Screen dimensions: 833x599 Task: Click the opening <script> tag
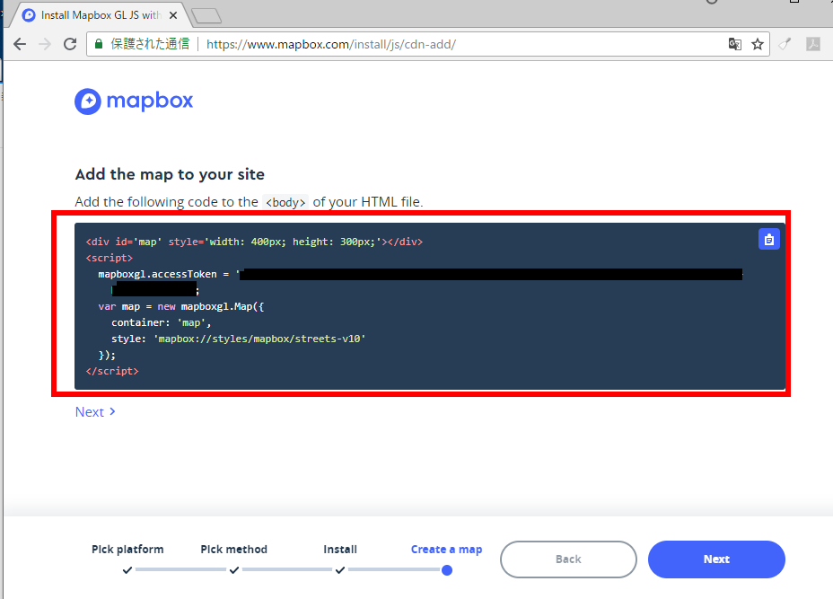109,258
